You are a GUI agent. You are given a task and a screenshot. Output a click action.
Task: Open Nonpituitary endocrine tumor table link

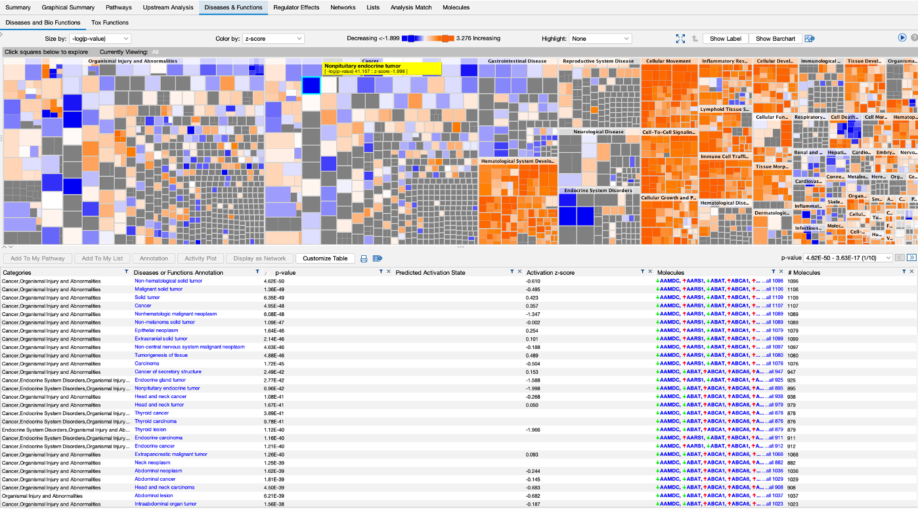[167, 388]
